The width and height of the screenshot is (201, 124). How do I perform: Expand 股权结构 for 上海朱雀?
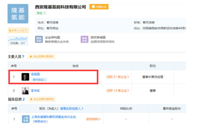coord(93,119)
